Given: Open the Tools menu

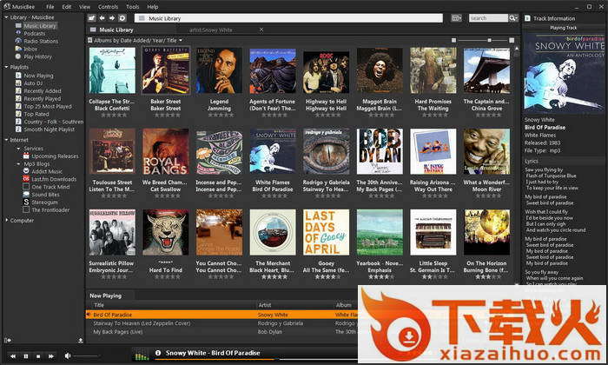Looking at the screenshot, I should 133,7.
